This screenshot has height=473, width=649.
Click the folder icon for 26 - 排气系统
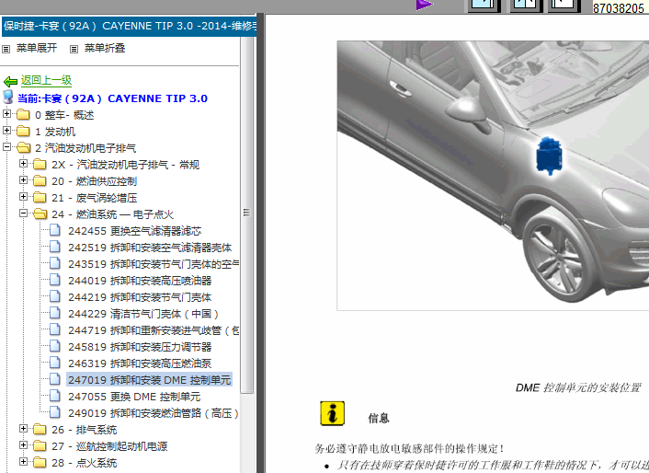pos(40,430)
